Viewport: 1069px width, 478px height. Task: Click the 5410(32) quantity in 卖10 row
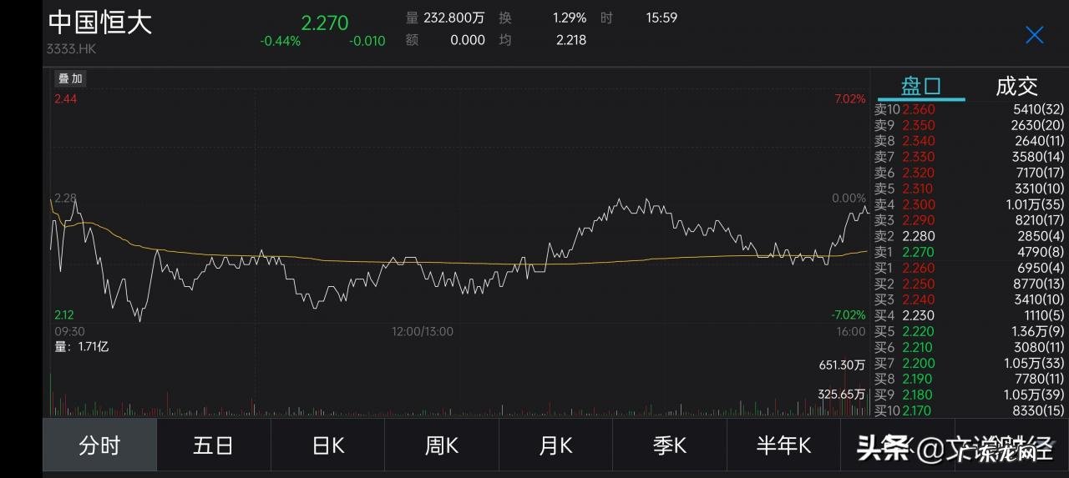pyautogui.click(x=1038, y=109)
